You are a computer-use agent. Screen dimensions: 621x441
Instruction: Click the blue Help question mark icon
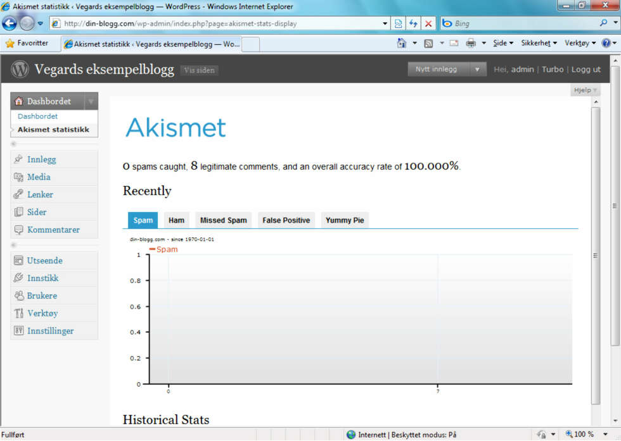tap(606, 43)
